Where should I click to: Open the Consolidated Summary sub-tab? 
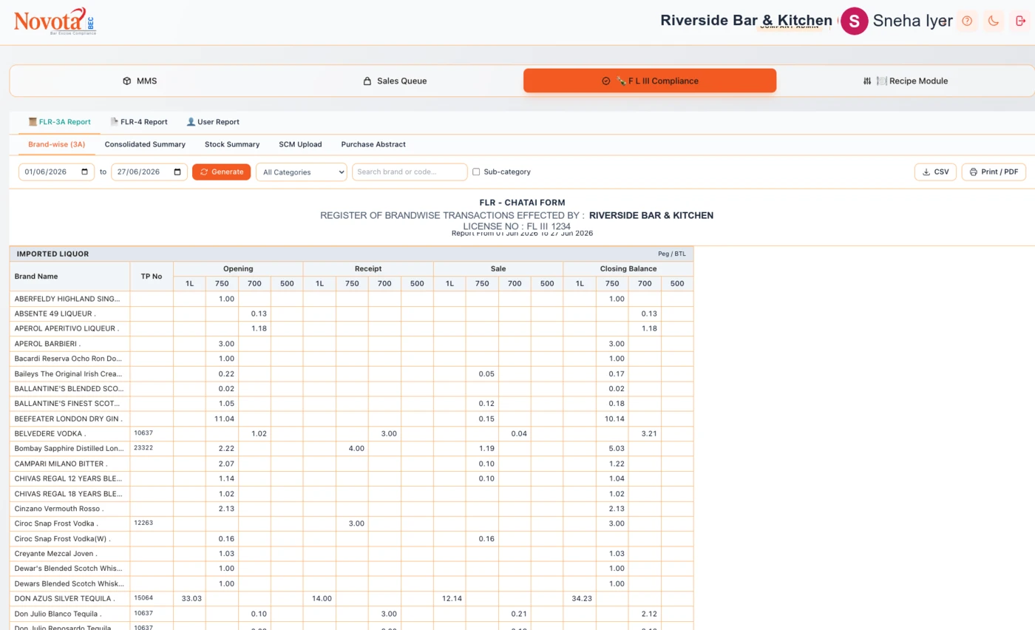(x=145, y=144)
